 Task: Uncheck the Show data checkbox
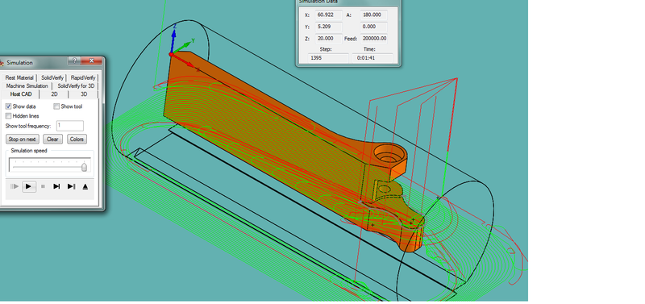point(8,106)
